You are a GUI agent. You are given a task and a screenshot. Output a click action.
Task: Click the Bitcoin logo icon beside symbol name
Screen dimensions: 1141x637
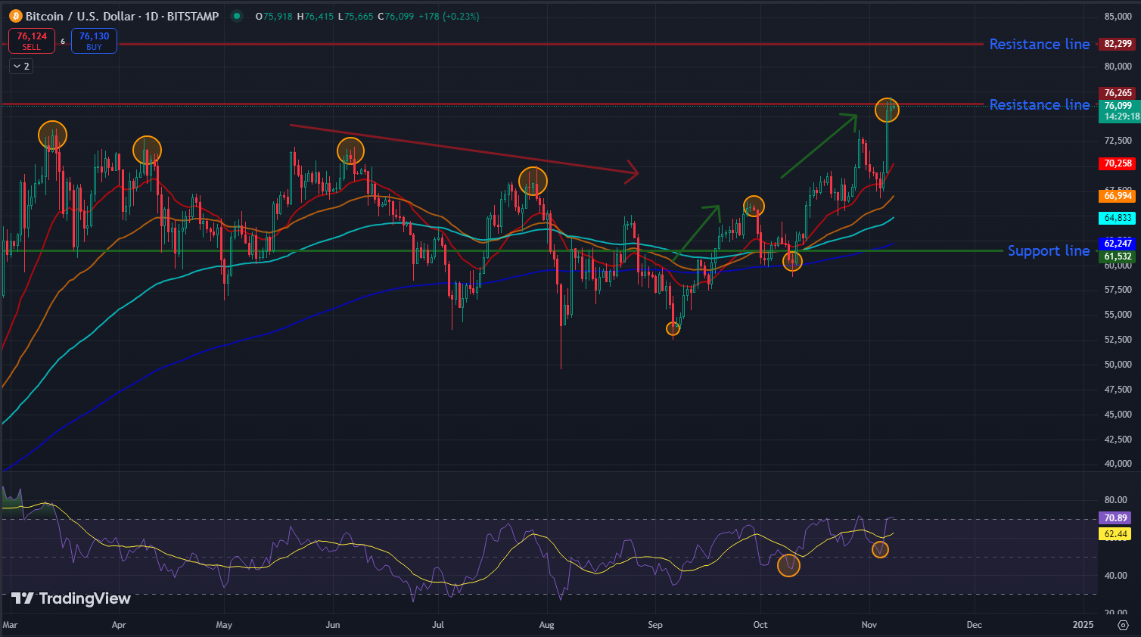(x=15, y=16)
